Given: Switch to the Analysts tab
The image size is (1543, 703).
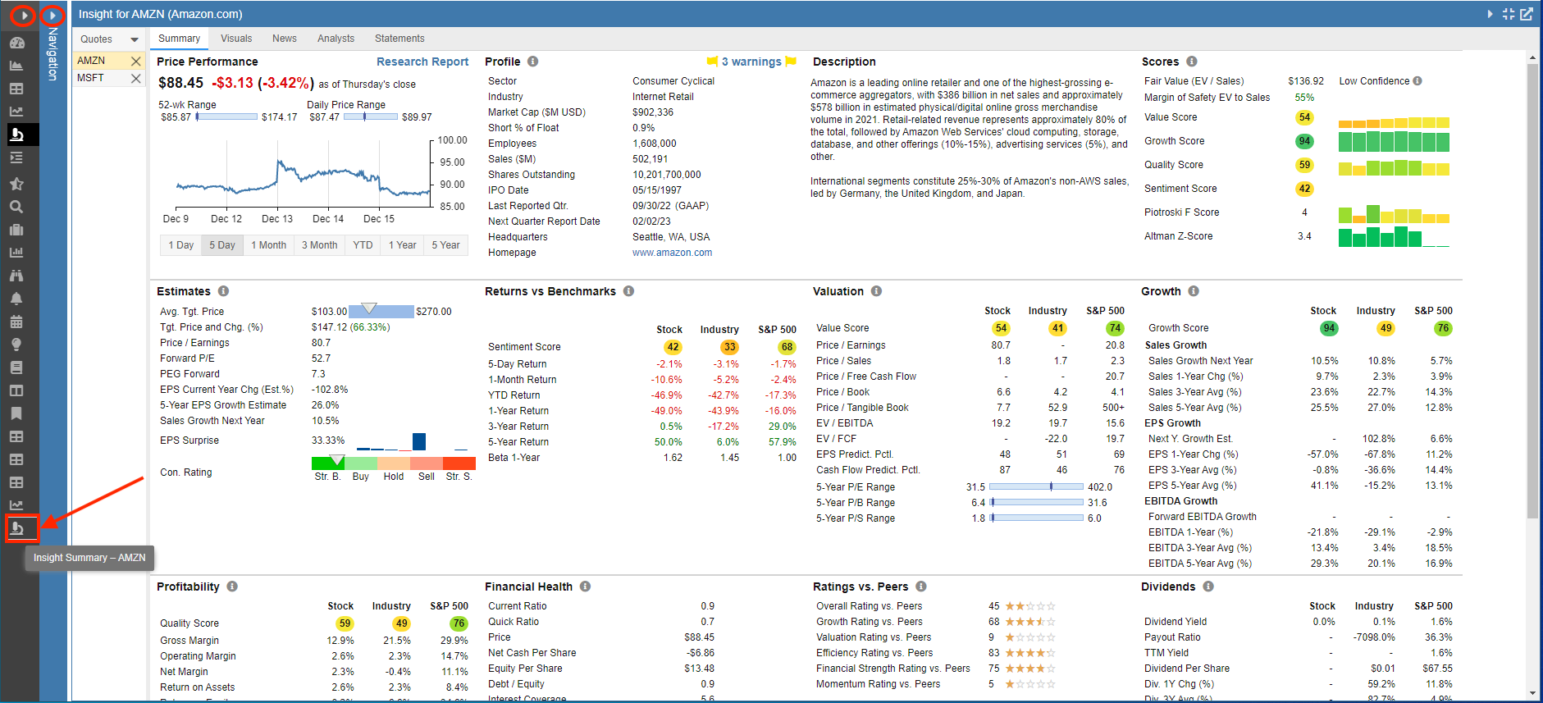Looking at the screenshot, I should pyautogui.click(x=336, y=39).
